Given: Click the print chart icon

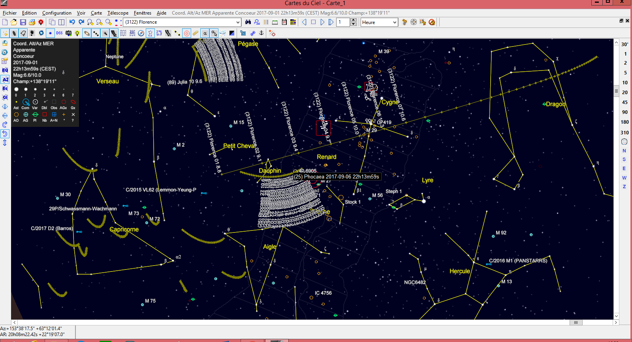Looking at the screenshot, I should point(32,22).
